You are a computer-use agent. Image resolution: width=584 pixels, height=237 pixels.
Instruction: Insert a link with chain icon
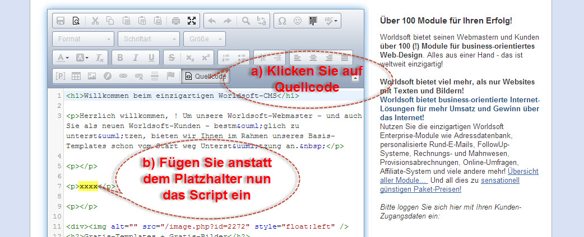[123, 76]
